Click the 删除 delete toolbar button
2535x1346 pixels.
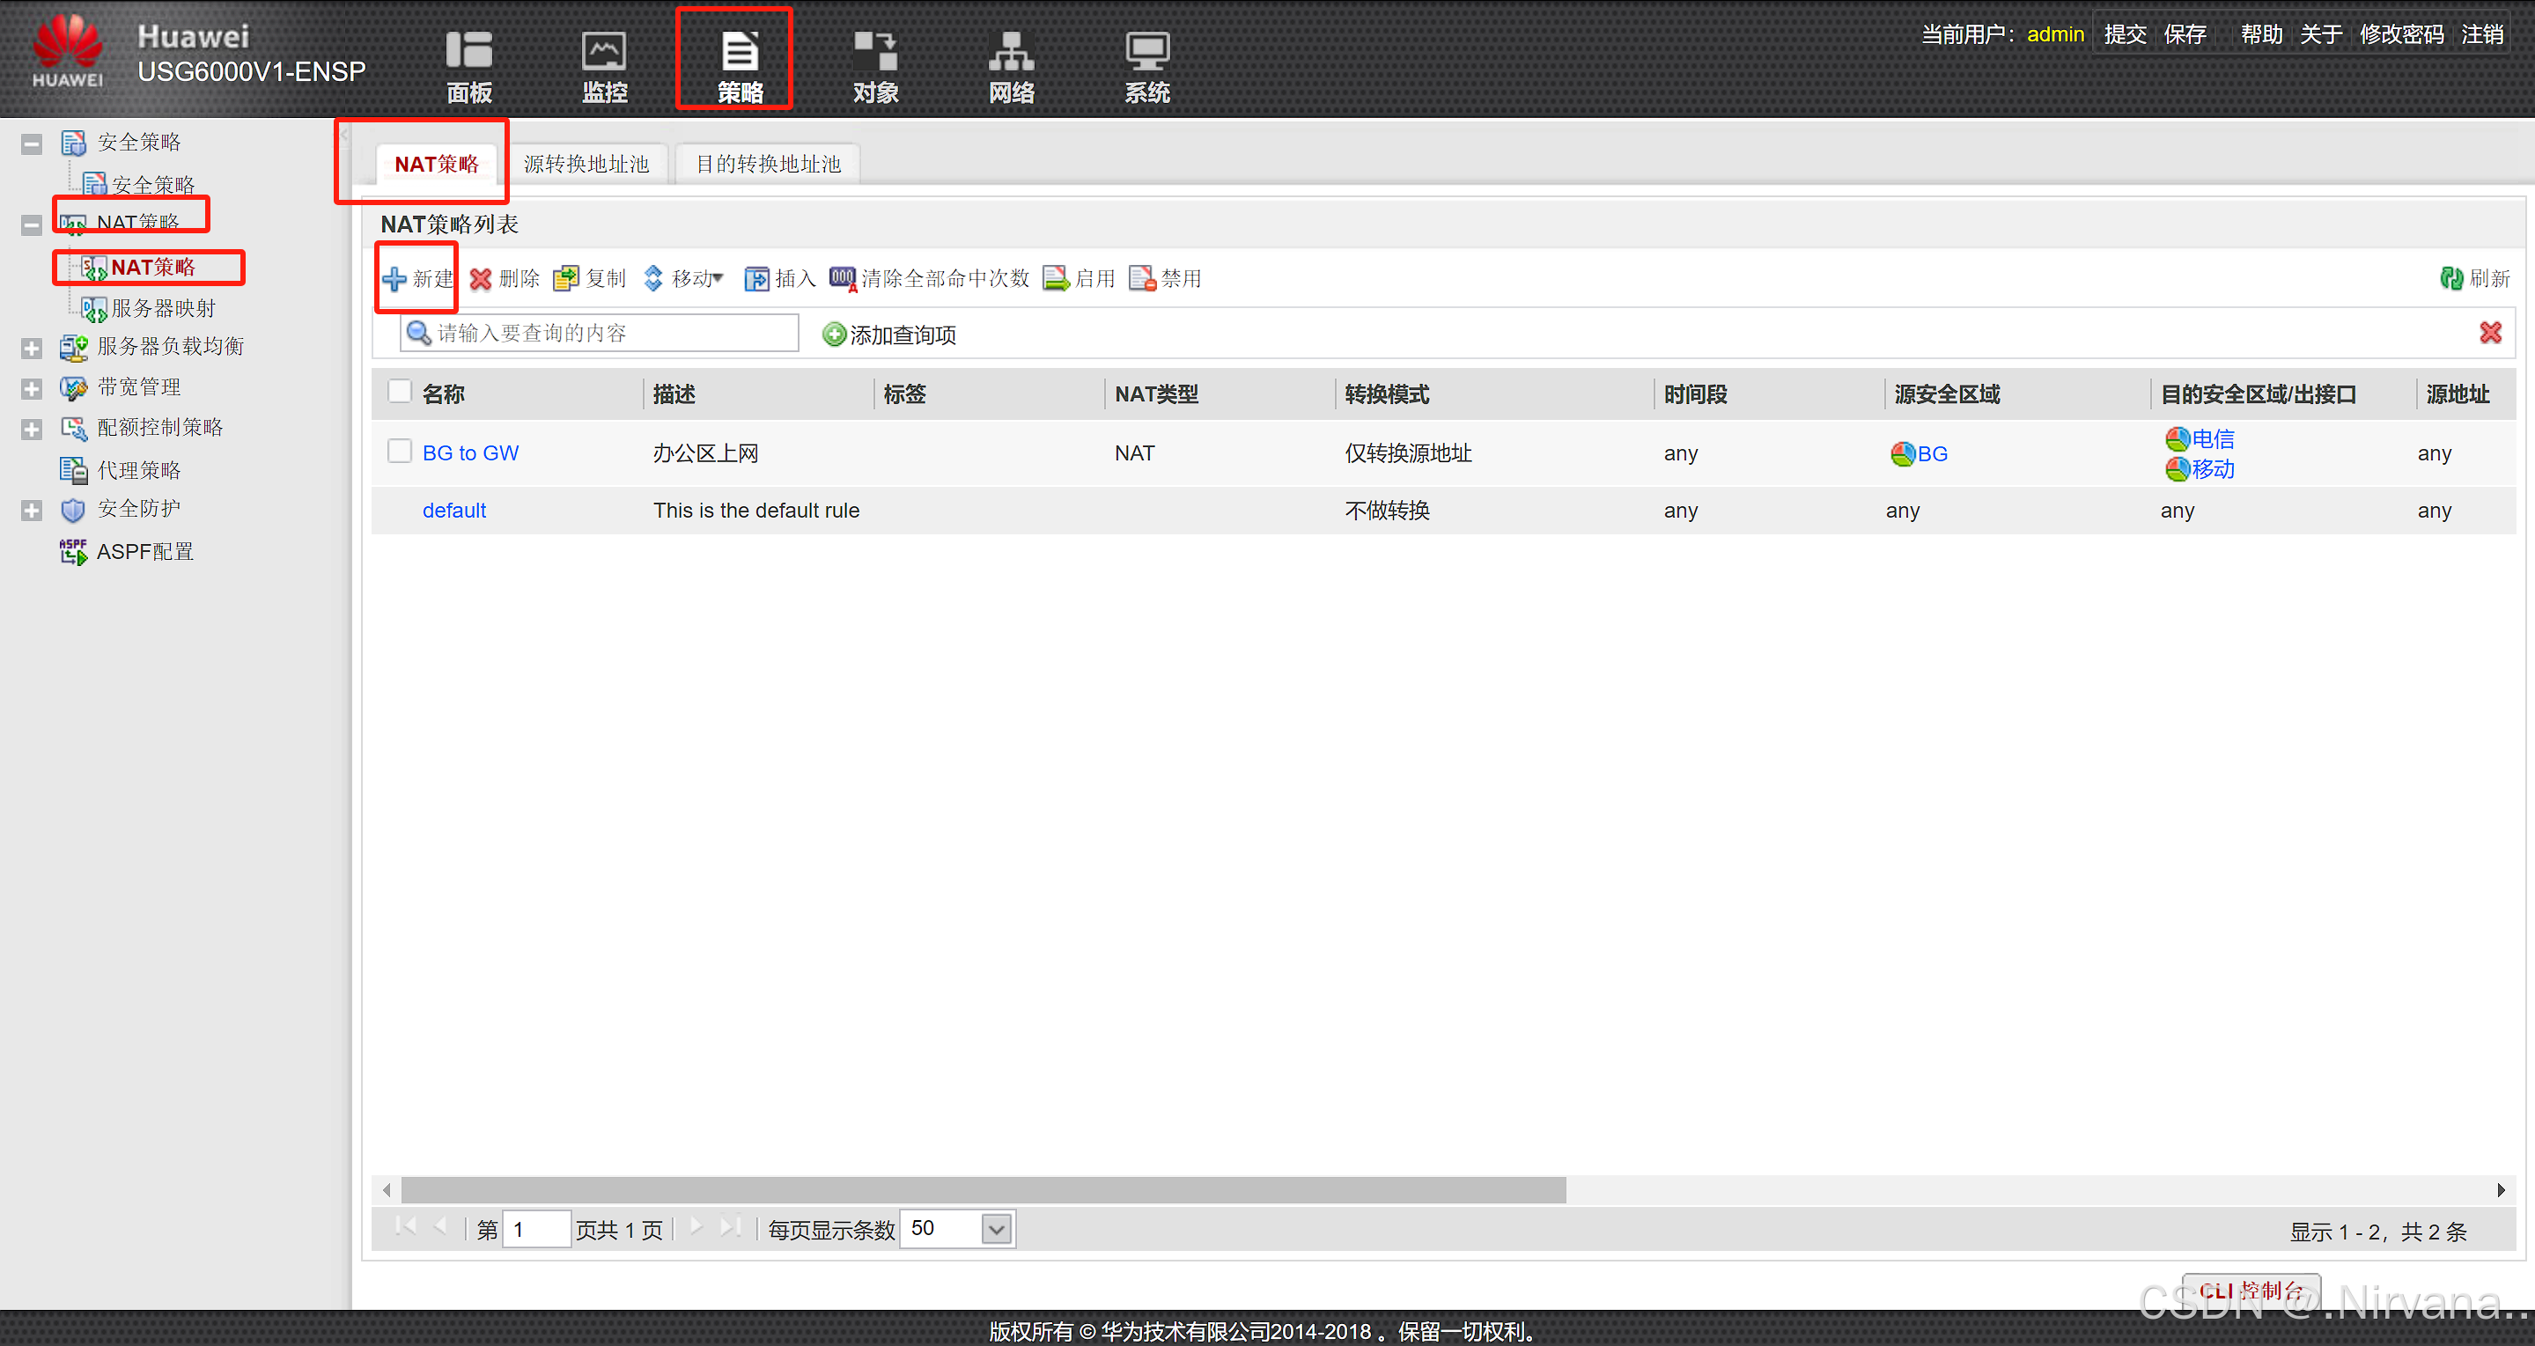pos(505,278)
